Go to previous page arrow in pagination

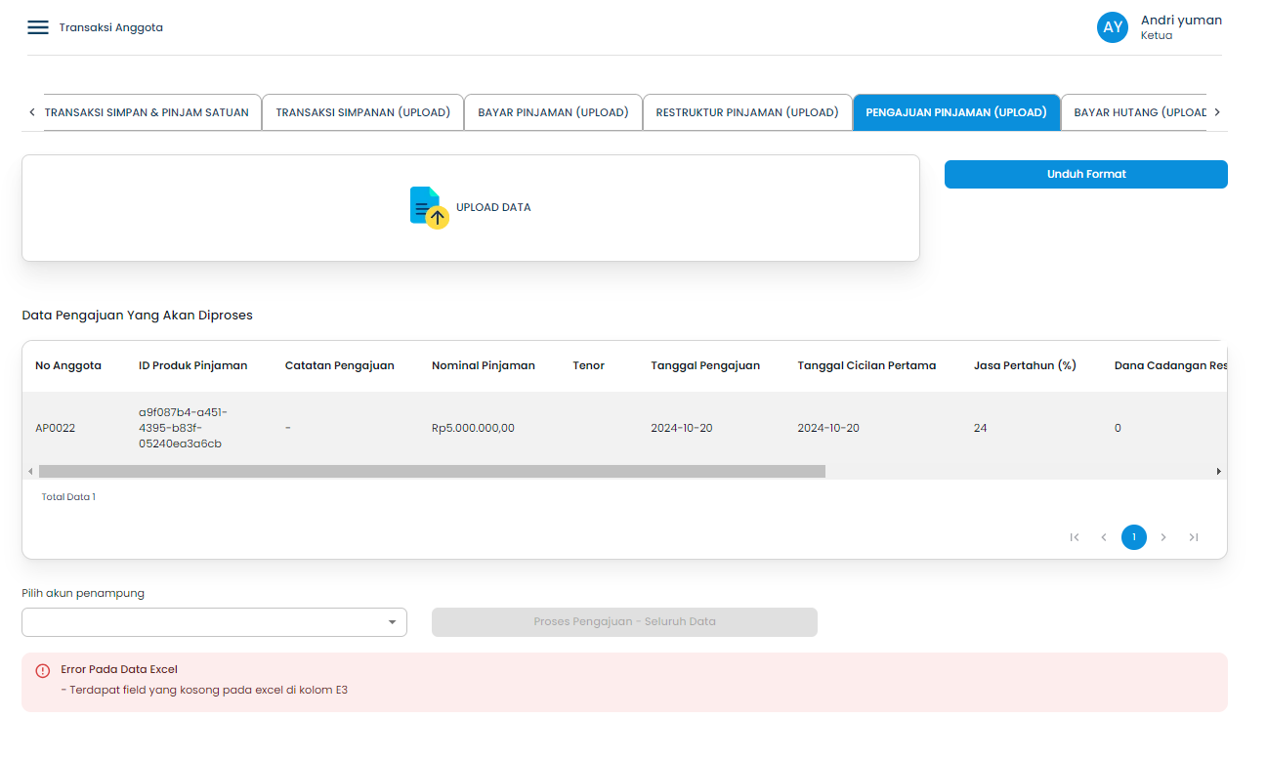tap(1104, 537)
